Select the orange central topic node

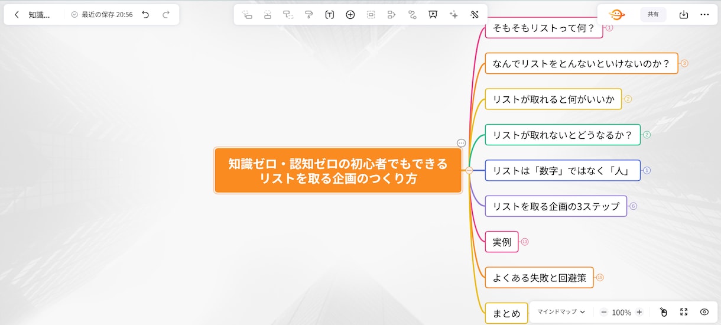click(338, 170)
